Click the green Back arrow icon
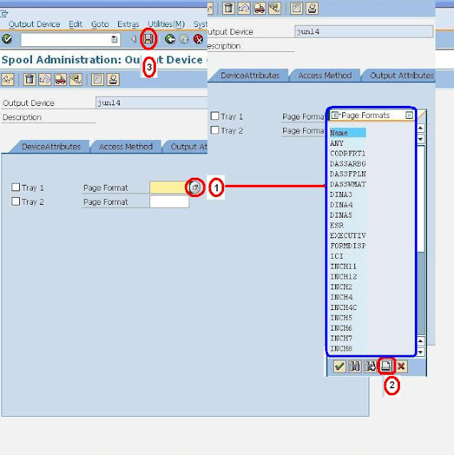This screenshot has width=454, height=455. pyautogui.click(x=170, y=39)
